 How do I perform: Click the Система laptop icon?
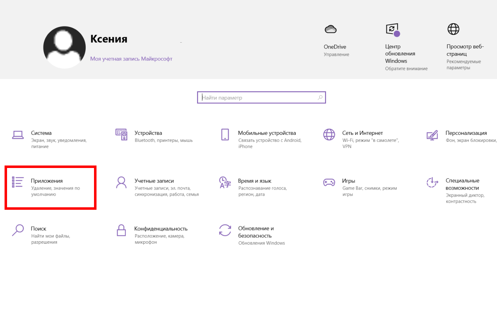click(18, 135)
